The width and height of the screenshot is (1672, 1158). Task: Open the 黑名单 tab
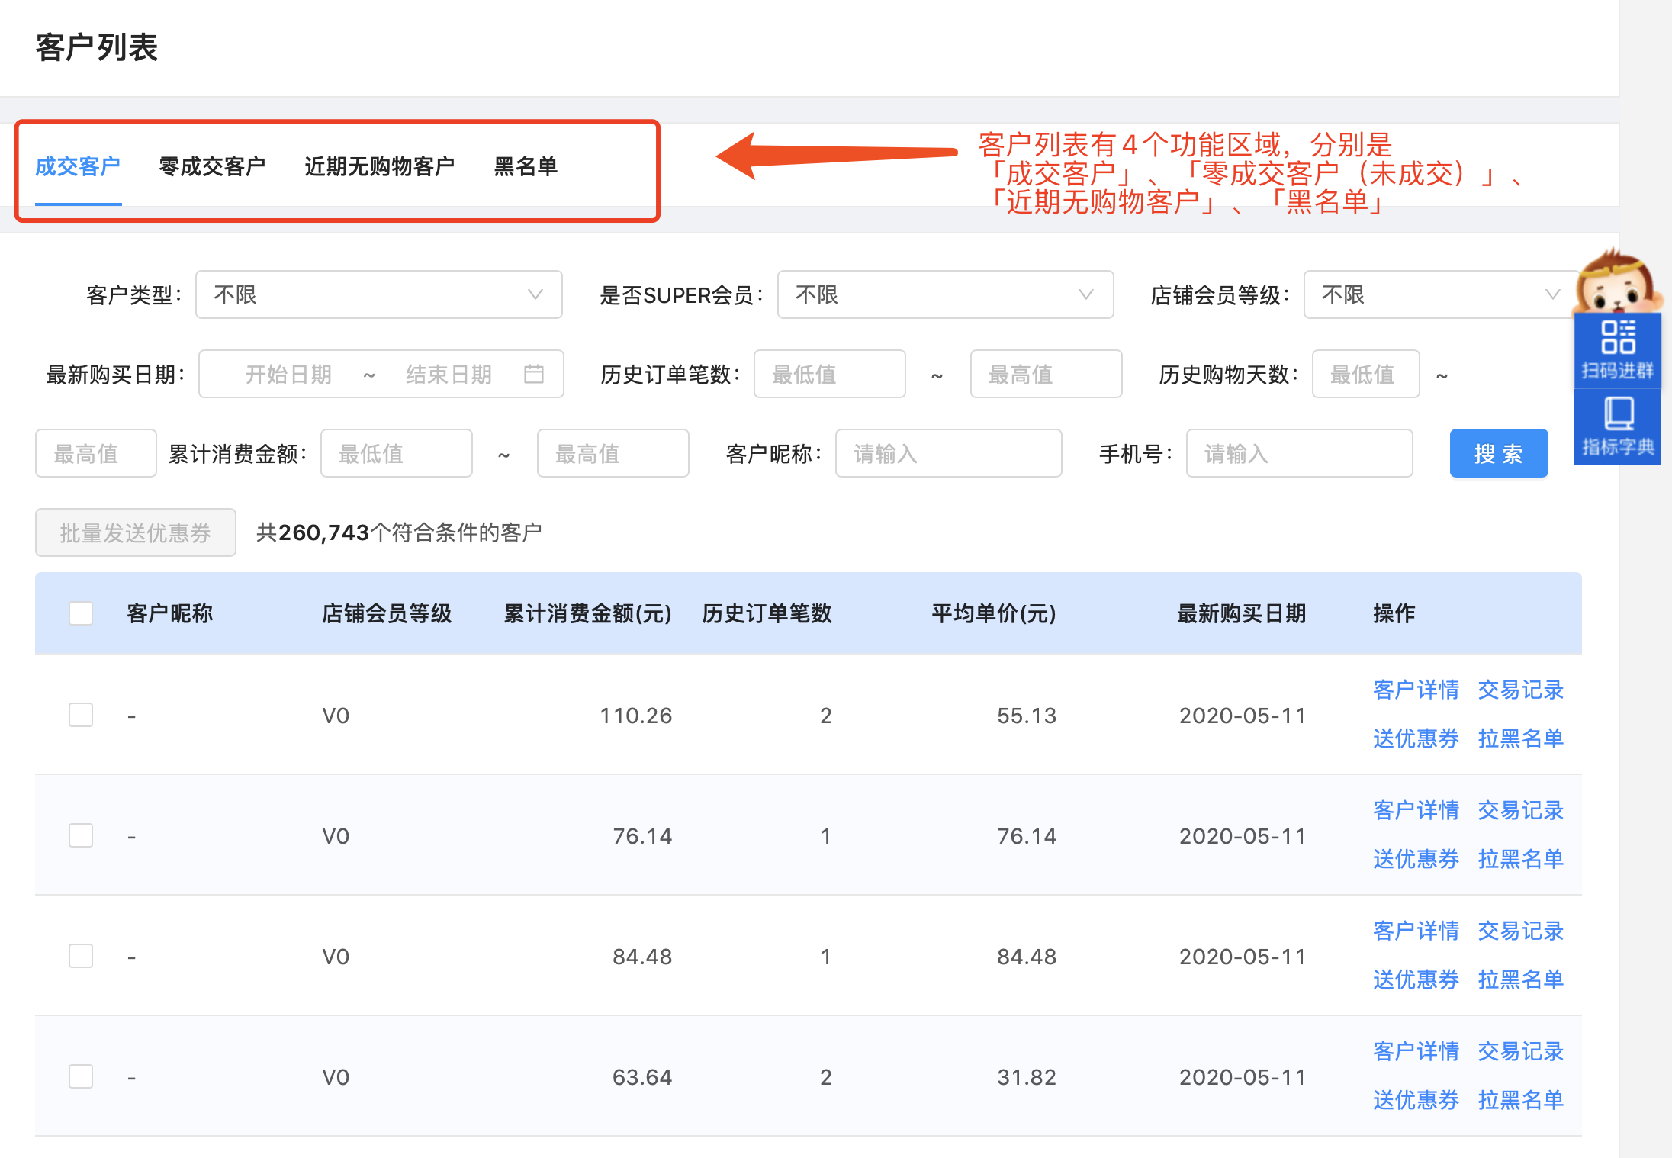click(526, 166)
